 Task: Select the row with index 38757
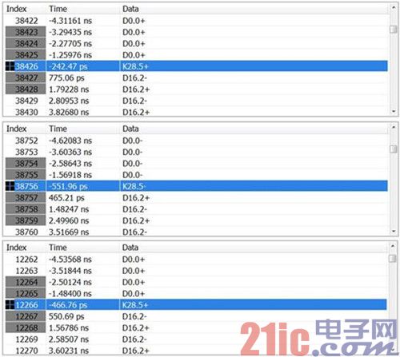196,197
